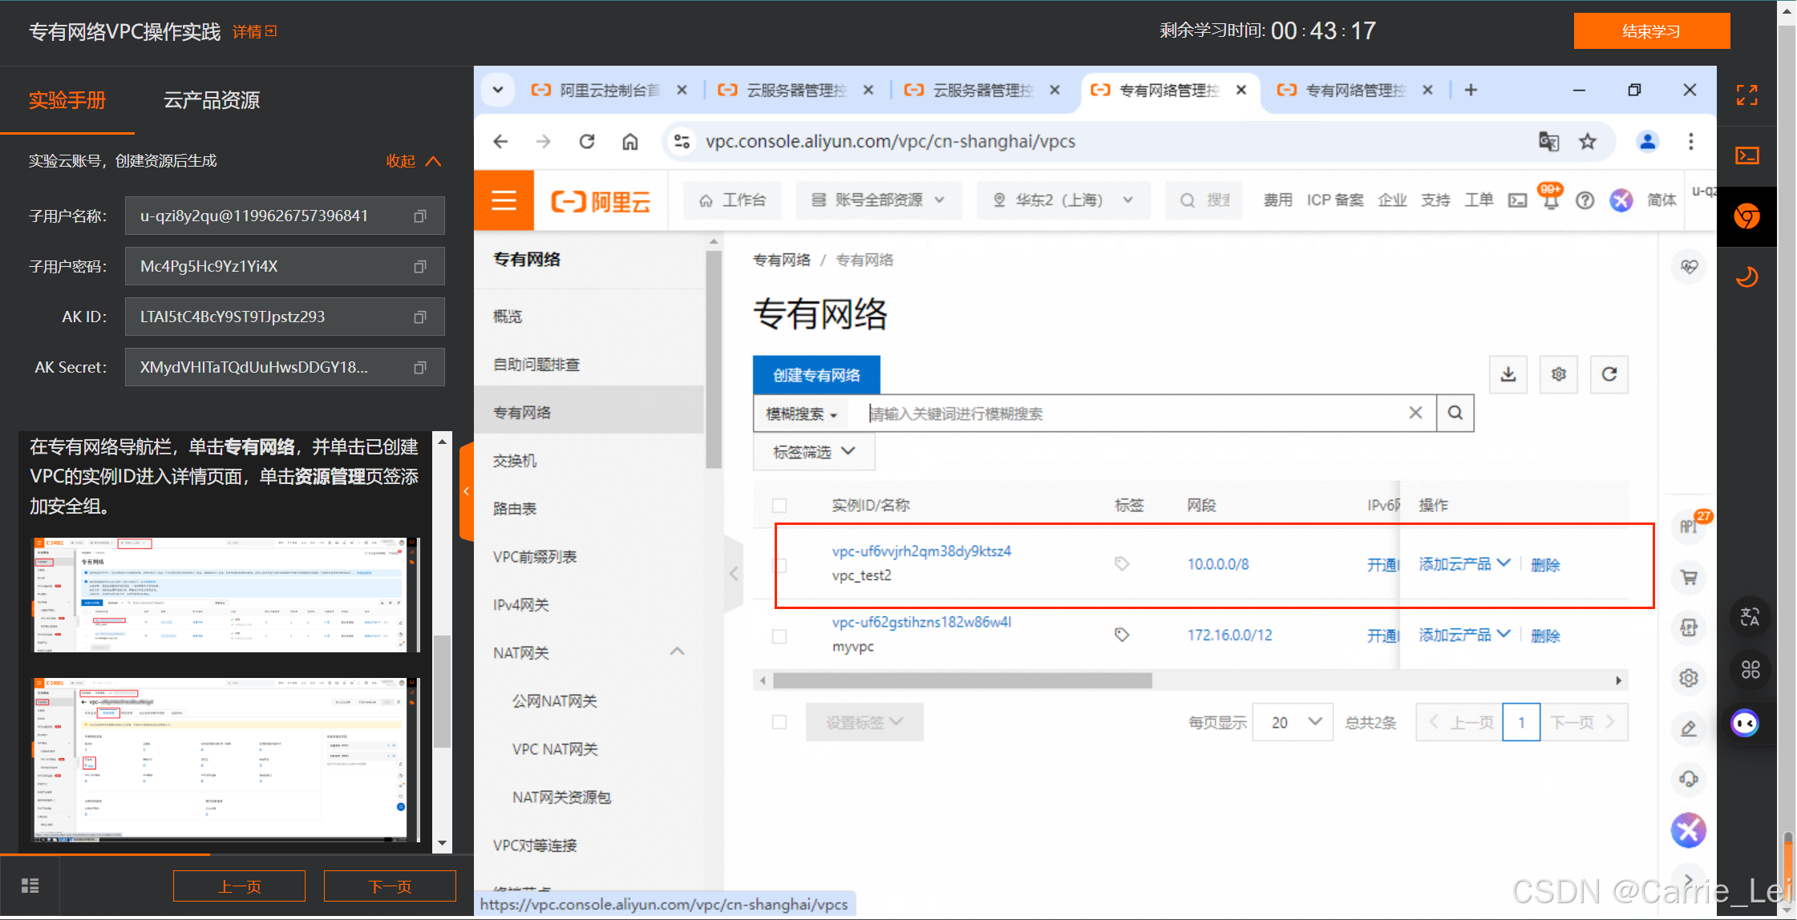
Task: Open Aliyun hamburger navigation menu
Action: tap(504, 200)
